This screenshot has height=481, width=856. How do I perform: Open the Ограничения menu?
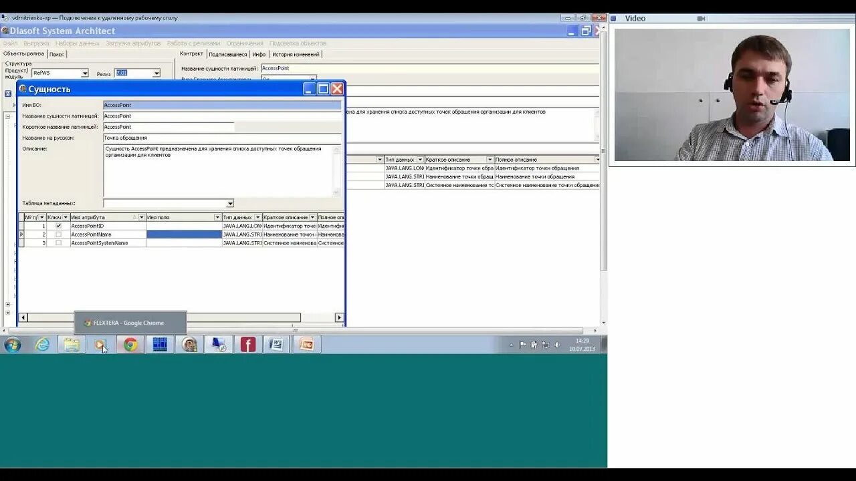pyautogui.click(x=245, y=43)
